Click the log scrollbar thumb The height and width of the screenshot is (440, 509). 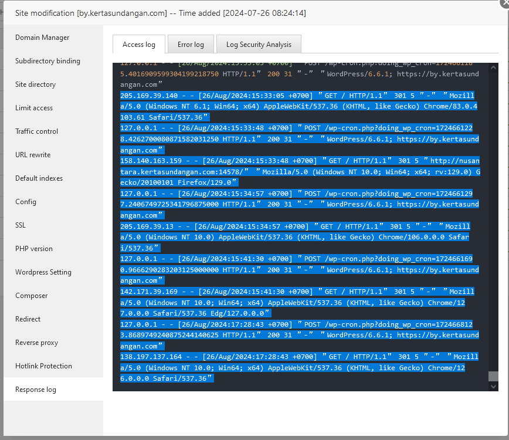493,377
